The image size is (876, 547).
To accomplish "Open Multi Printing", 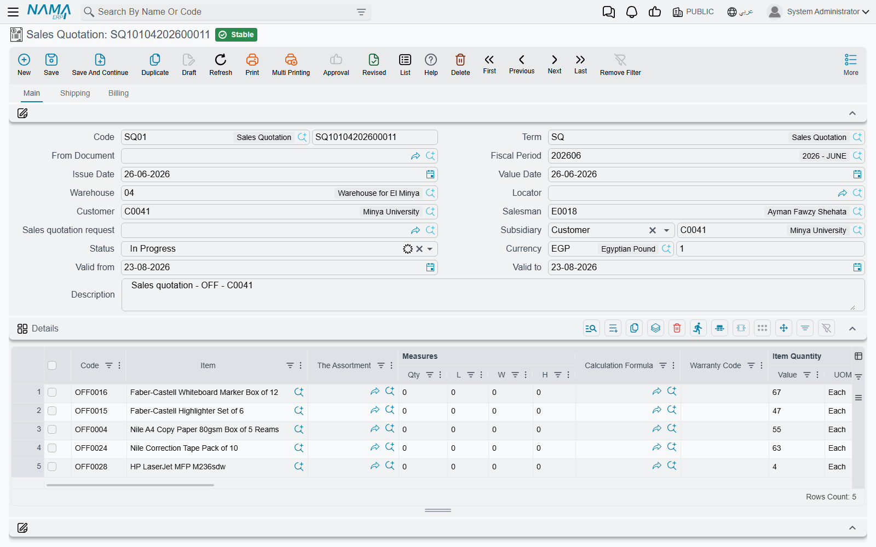I will point(291,65).
